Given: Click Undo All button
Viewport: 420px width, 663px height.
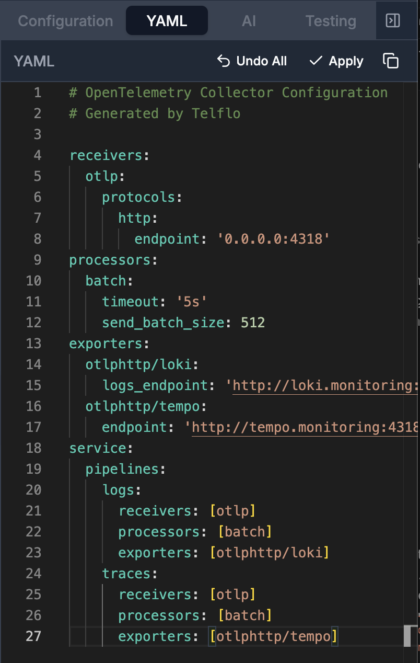Looking at the screenshot, I should [252, 61].
